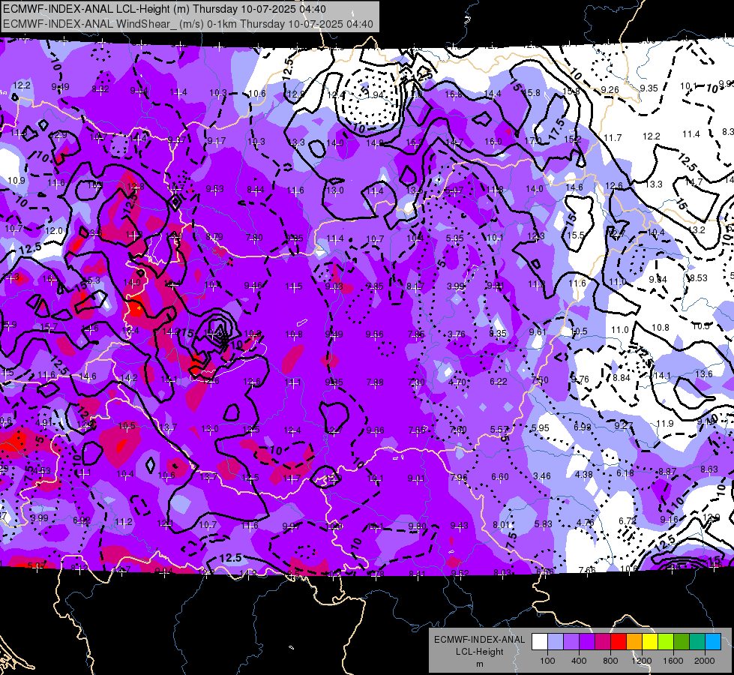The width and height of the screenshot is (734, 675).
Task: Click the grid value 6.72
Action: point(628,521)
